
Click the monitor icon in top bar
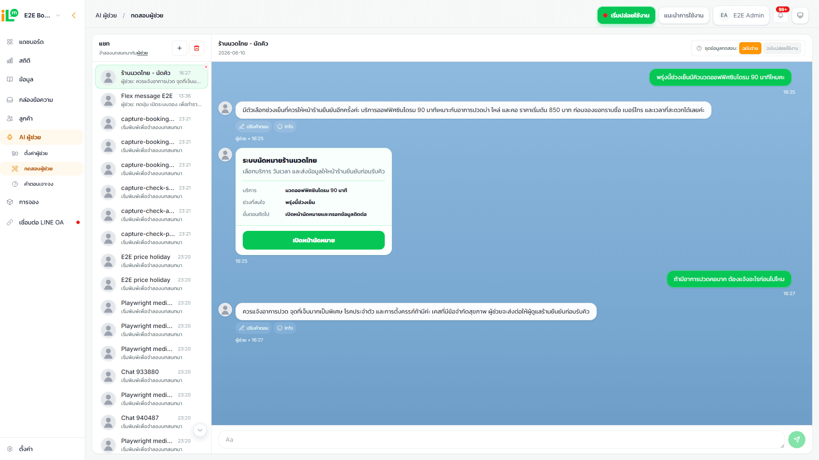click(800, 15)
